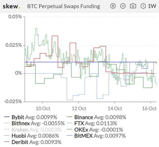The width and height of the screenshot is (159, 147).
Task: Toggle Huobi series in the legend
Action: (32, 136)
